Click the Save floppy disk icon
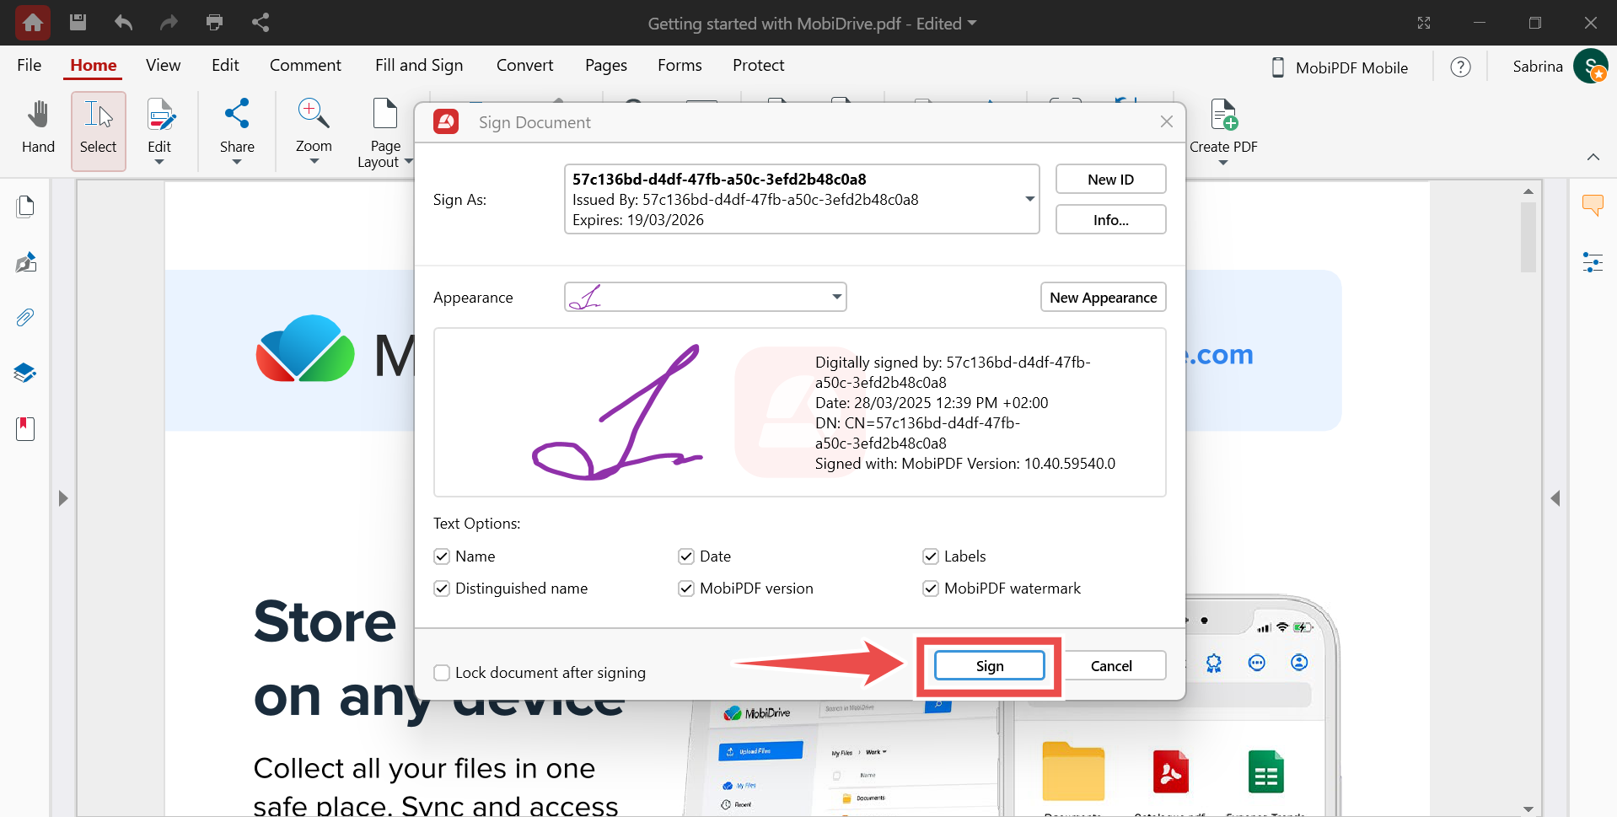The width and height of the screenshot is (1617, 817). [78, 23]
